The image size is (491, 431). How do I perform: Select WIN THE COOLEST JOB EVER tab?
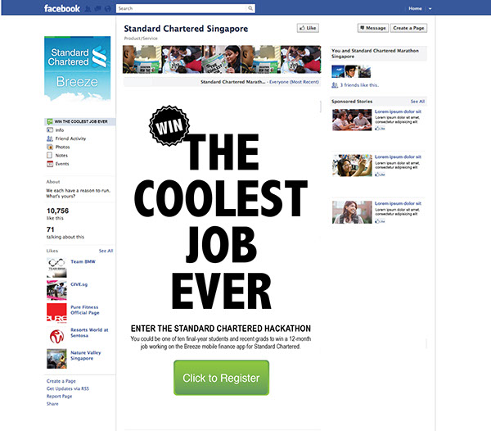click(80, 121)
